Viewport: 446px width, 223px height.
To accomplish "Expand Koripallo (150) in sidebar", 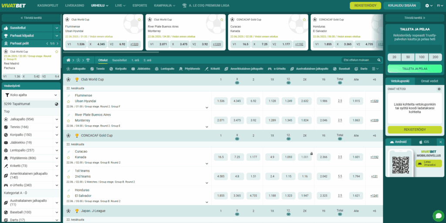I will pyautogui.click(x=57, y=135).
